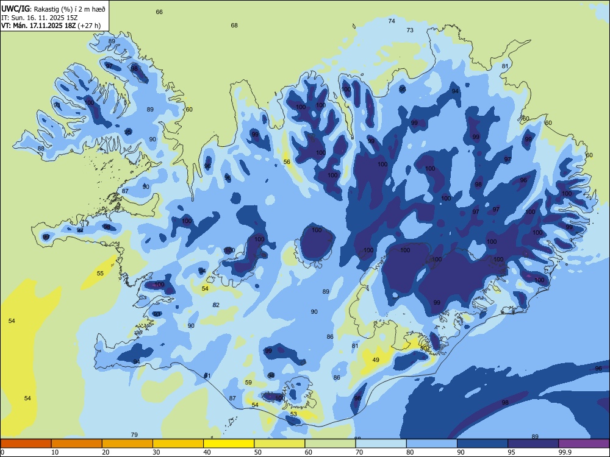The image size is (610, 457).
Task: Select the lowest humidity value '49'
Action: 376,360
